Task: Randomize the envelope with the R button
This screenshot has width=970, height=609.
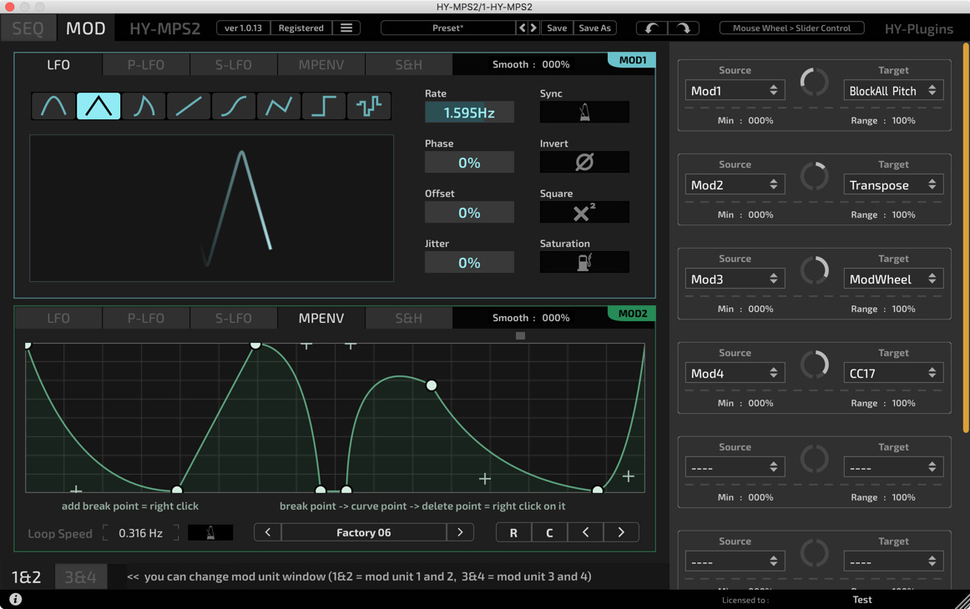Action: tap(513, 532)
